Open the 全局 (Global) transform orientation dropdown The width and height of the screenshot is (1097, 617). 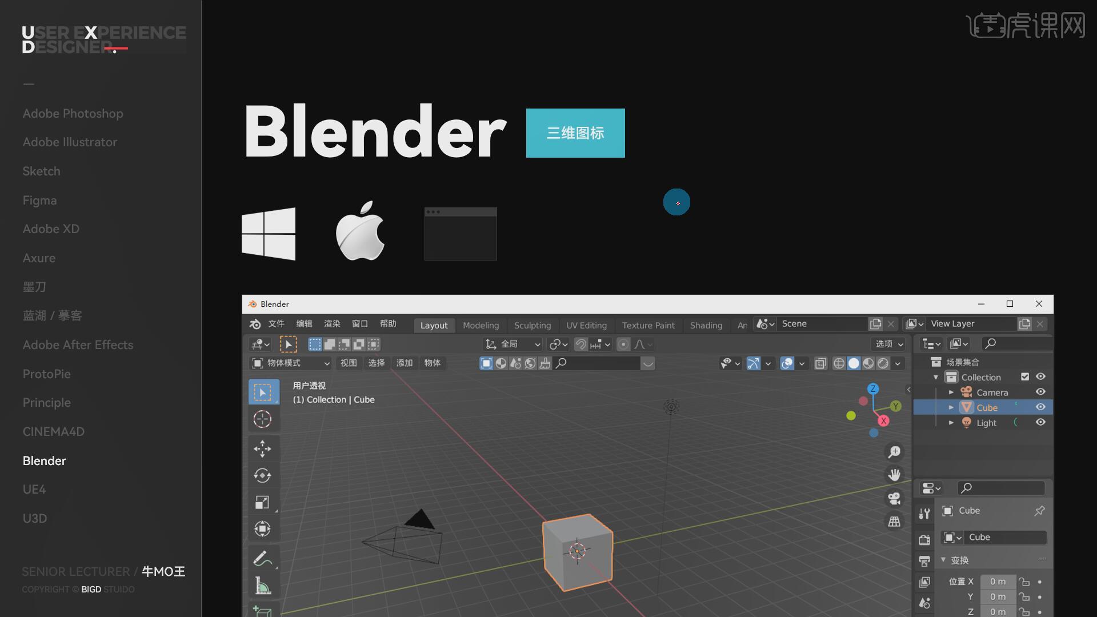513,344
